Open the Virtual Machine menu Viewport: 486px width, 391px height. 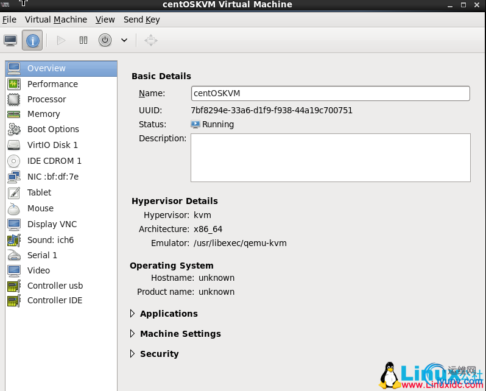(56, 19)
